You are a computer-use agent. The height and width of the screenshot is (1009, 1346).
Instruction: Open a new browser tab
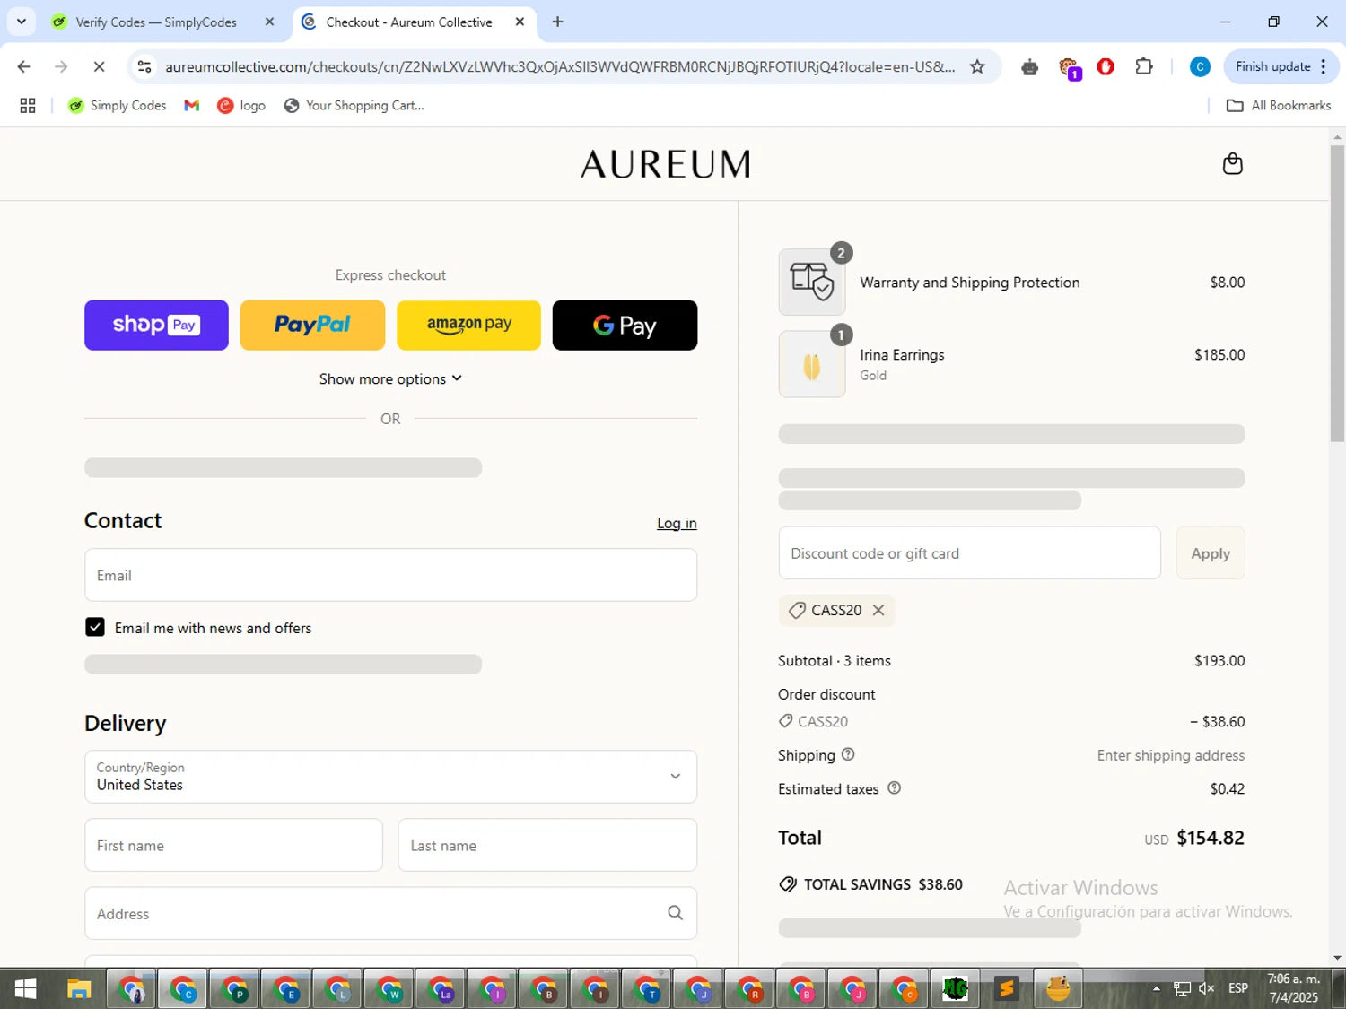(x=557, y=22)
